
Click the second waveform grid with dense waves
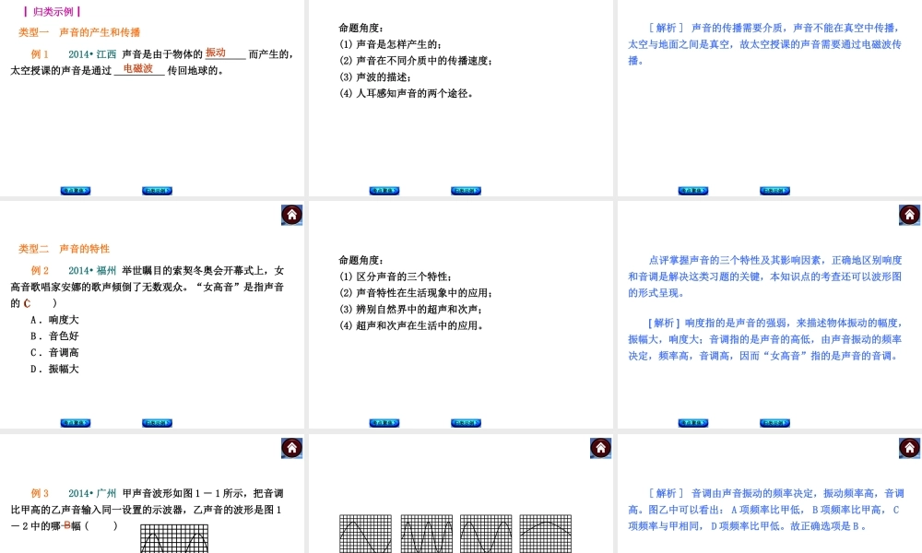point(426,534)
